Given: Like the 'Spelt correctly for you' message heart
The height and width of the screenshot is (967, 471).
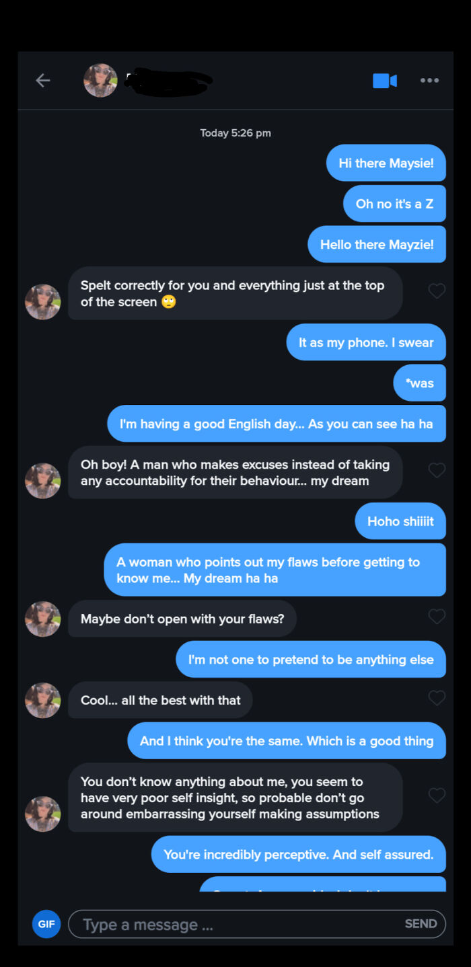Looking at the screenshot, I should coord(437,291).
